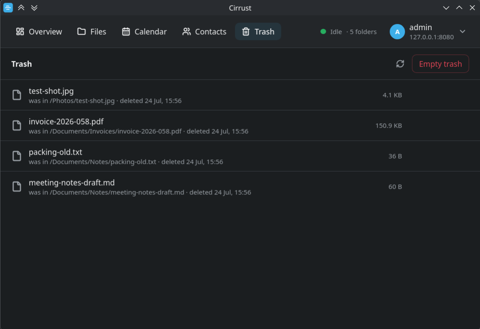
Task: Click the Cirrust app icon in title bar
Action: tap(8, 8)
